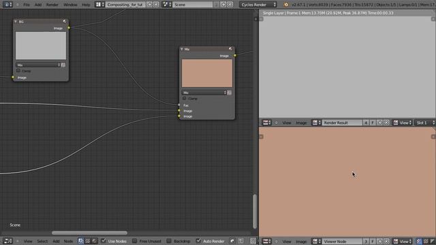
Task: Open Viewer Node image editor type selector
Action: 266,242
